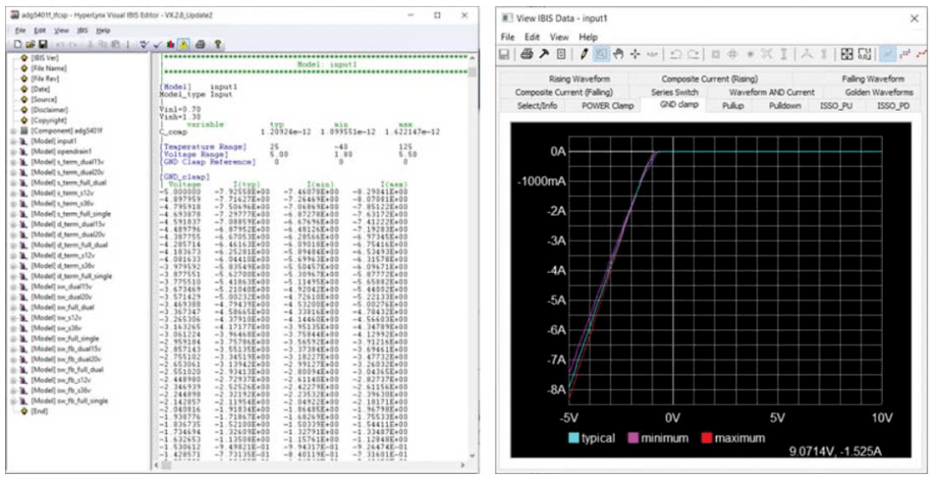Viewport: 935px width, 480px height.
Task: Select [Disclaimer] in the tree
Action: coord(49,110)
